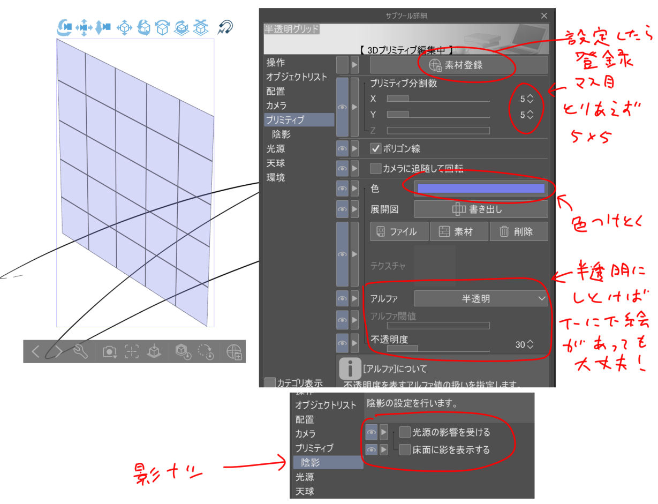The image size is (658, 504).
Task: Click register material icon in object launcher
Action: [x=234, y=351]
